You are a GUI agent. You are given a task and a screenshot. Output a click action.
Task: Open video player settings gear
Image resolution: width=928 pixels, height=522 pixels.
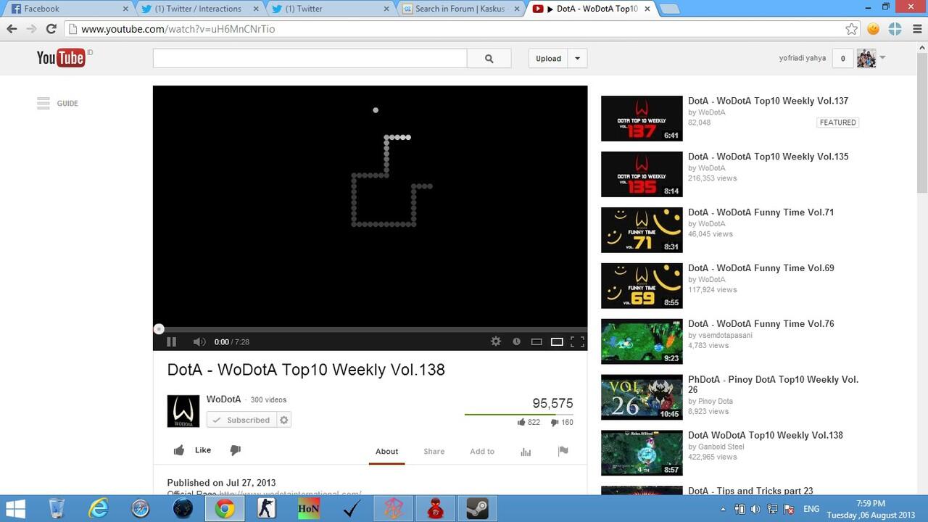pyautogui.click(x=496, y=341)
